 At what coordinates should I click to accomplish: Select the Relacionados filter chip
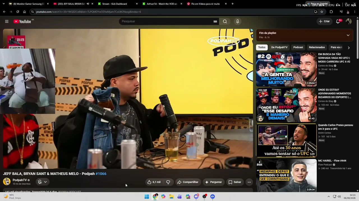click(317, 47)
